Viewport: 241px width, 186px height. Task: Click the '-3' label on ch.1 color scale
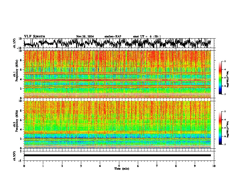(224, 61)
